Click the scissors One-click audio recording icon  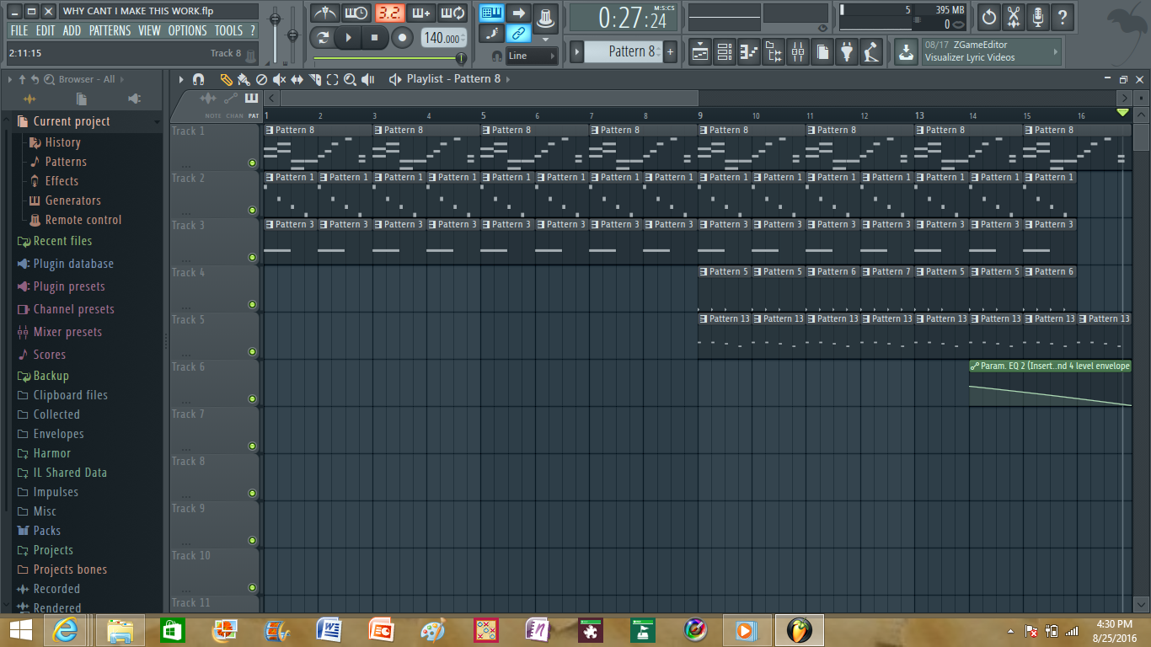(1014, 16)
